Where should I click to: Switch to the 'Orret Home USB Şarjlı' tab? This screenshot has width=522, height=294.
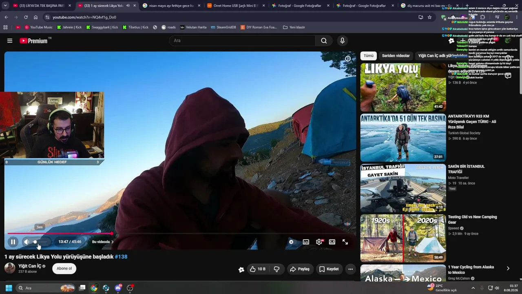[236, 6]
